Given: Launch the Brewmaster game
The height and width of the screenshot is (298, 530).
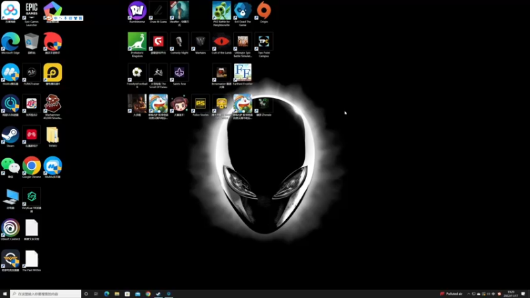Looking at the screenshot, I should [221, 75].
